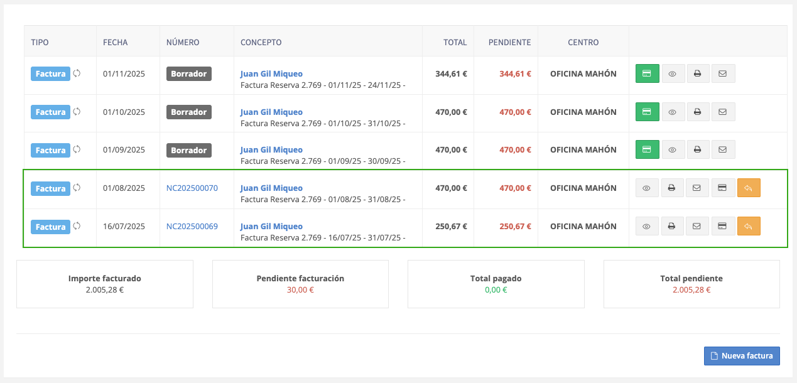The width and height of the screenshot is (797, 383).
Task: View the 01/11/2025 invoice with eye icon
Action: [x=672, y=73]
